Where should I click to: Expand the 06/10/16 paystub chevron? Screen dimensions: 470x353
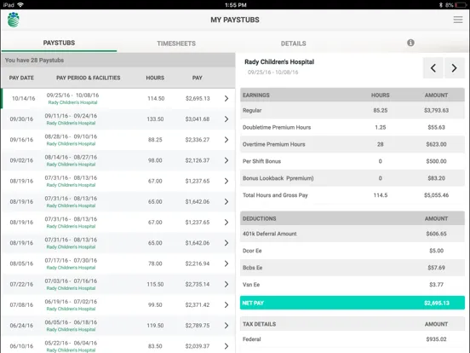(x=226, y=346)
